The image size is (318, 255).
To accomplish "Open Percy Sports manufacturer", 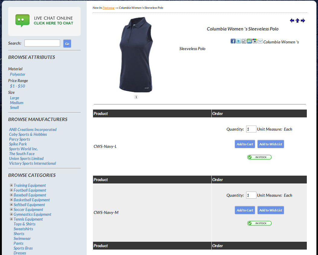I will coord(19,139).
